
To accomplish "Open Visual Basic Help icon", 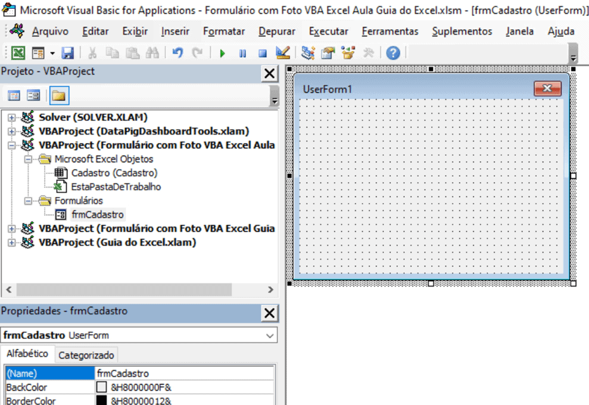I will click(x=393, y=53).
